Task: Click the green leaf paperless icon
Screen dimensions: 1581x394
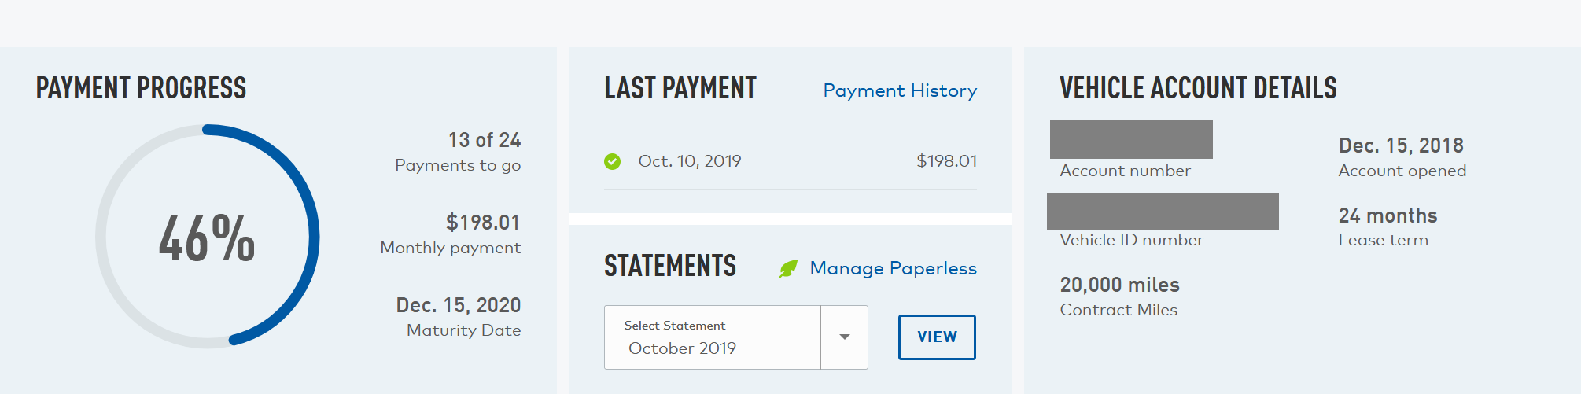Action: [788, 269]
